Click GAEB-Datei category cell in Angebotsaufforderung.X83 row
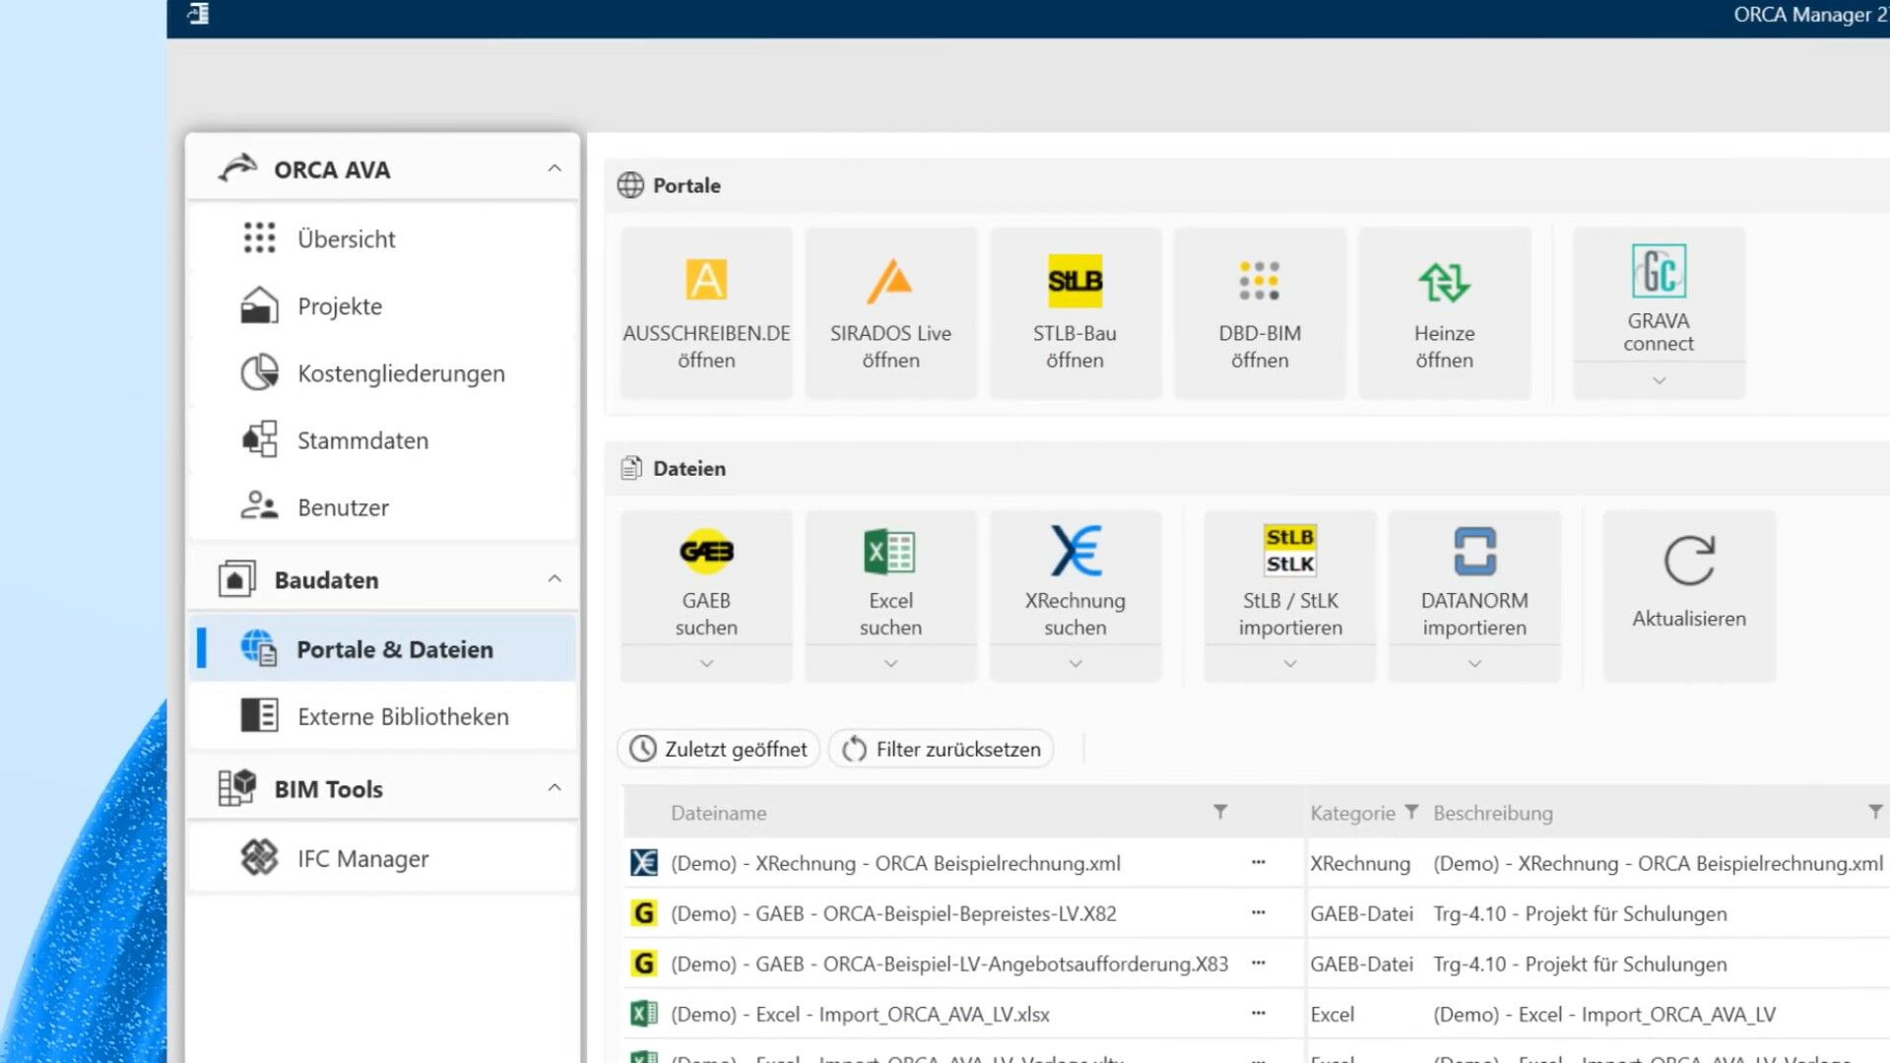Screen dimensions: 1890x1063 (1361, 963)
